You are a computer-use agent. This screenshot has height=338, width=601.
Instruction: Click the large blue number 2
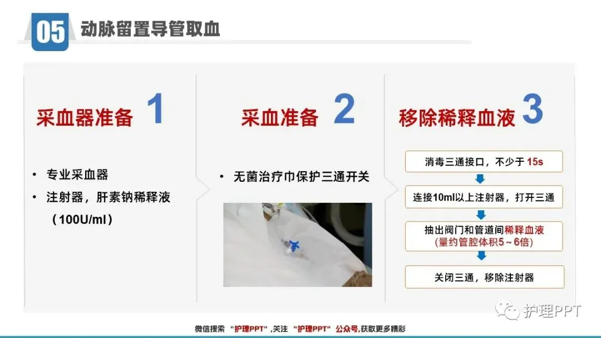tap(344, 109)
